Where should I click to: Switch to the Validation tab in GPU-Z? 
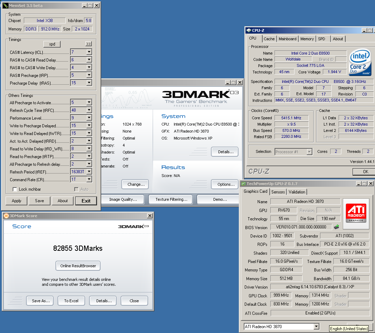297,192
